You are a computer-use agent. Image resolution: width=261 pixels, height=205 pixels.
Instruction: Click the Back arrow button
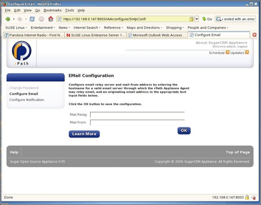pos(8,19)
